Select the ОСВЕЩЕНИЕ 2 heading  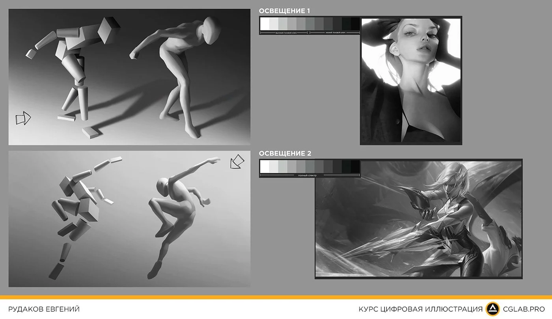(x=285, y=153)
